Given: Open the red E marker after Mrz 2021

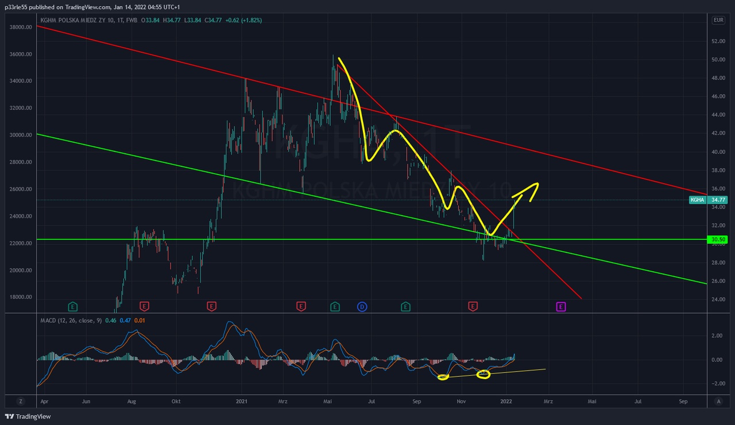Looking at the screenshot, I should (x=301, y=307).
